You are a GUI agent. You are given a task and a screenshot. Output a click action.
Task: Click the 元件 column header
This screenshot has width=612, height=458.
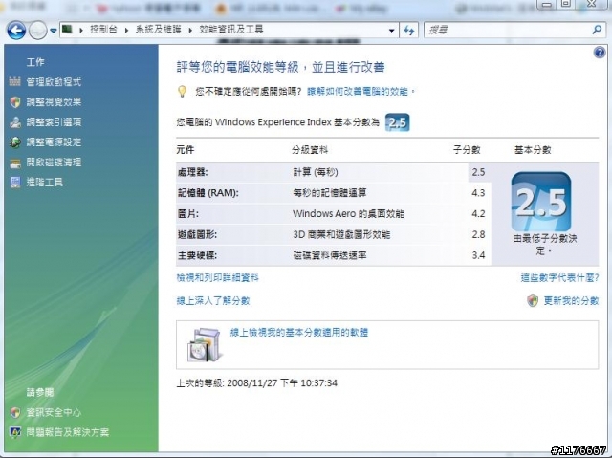coord(186,150)
